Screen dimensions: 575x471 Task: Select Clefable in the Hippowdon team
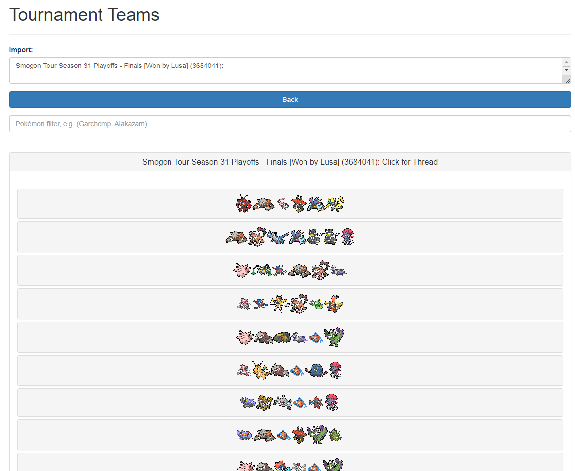245,337
